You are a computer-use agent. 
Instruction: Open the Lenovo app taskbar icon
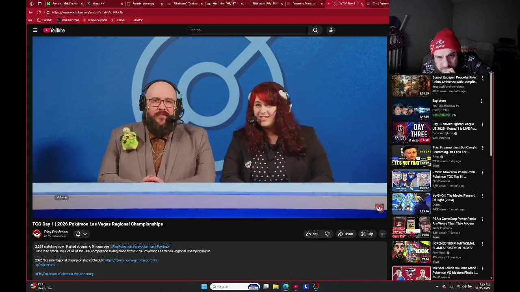click(x=306, y=287)
